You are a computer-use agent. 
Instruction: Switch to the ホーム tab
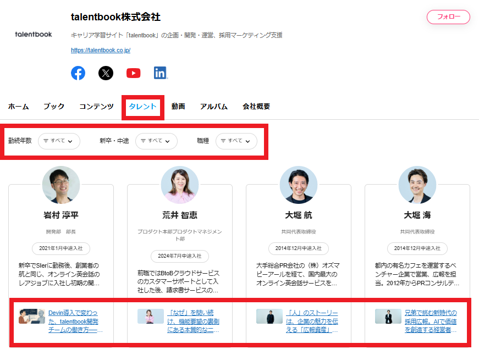pyautogui.click(x=18, y=107)
